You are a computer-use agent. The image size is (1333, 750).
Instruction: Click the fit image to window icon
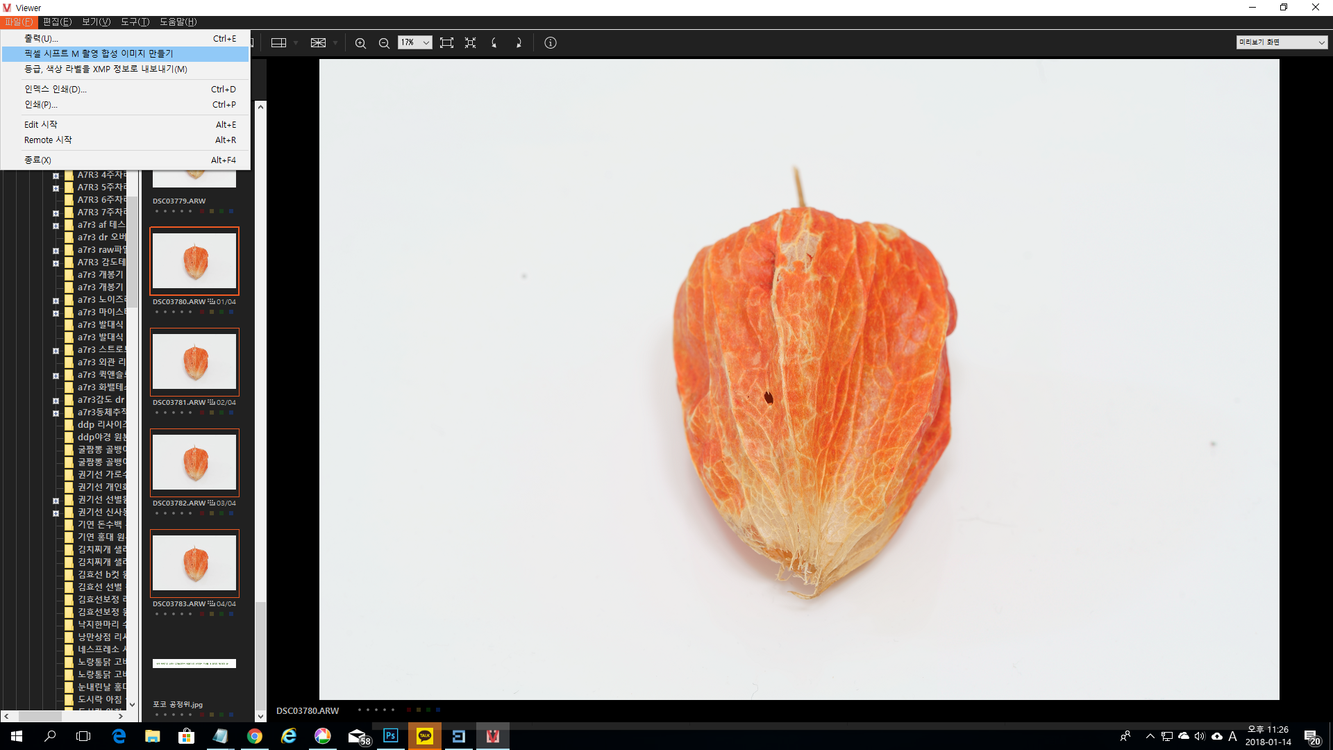click(446, 43)
